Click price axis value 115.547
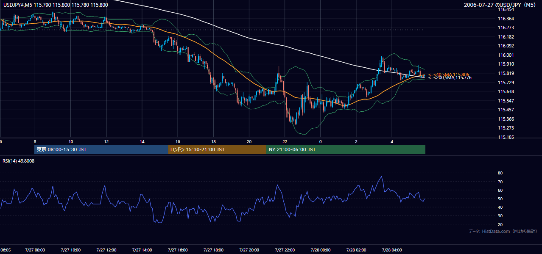 (506, 101)
